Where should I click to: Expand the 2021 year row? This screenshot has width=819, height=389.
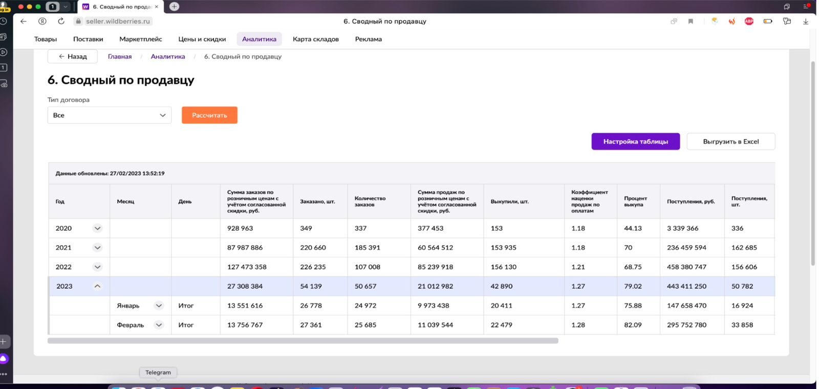(97, 248)
